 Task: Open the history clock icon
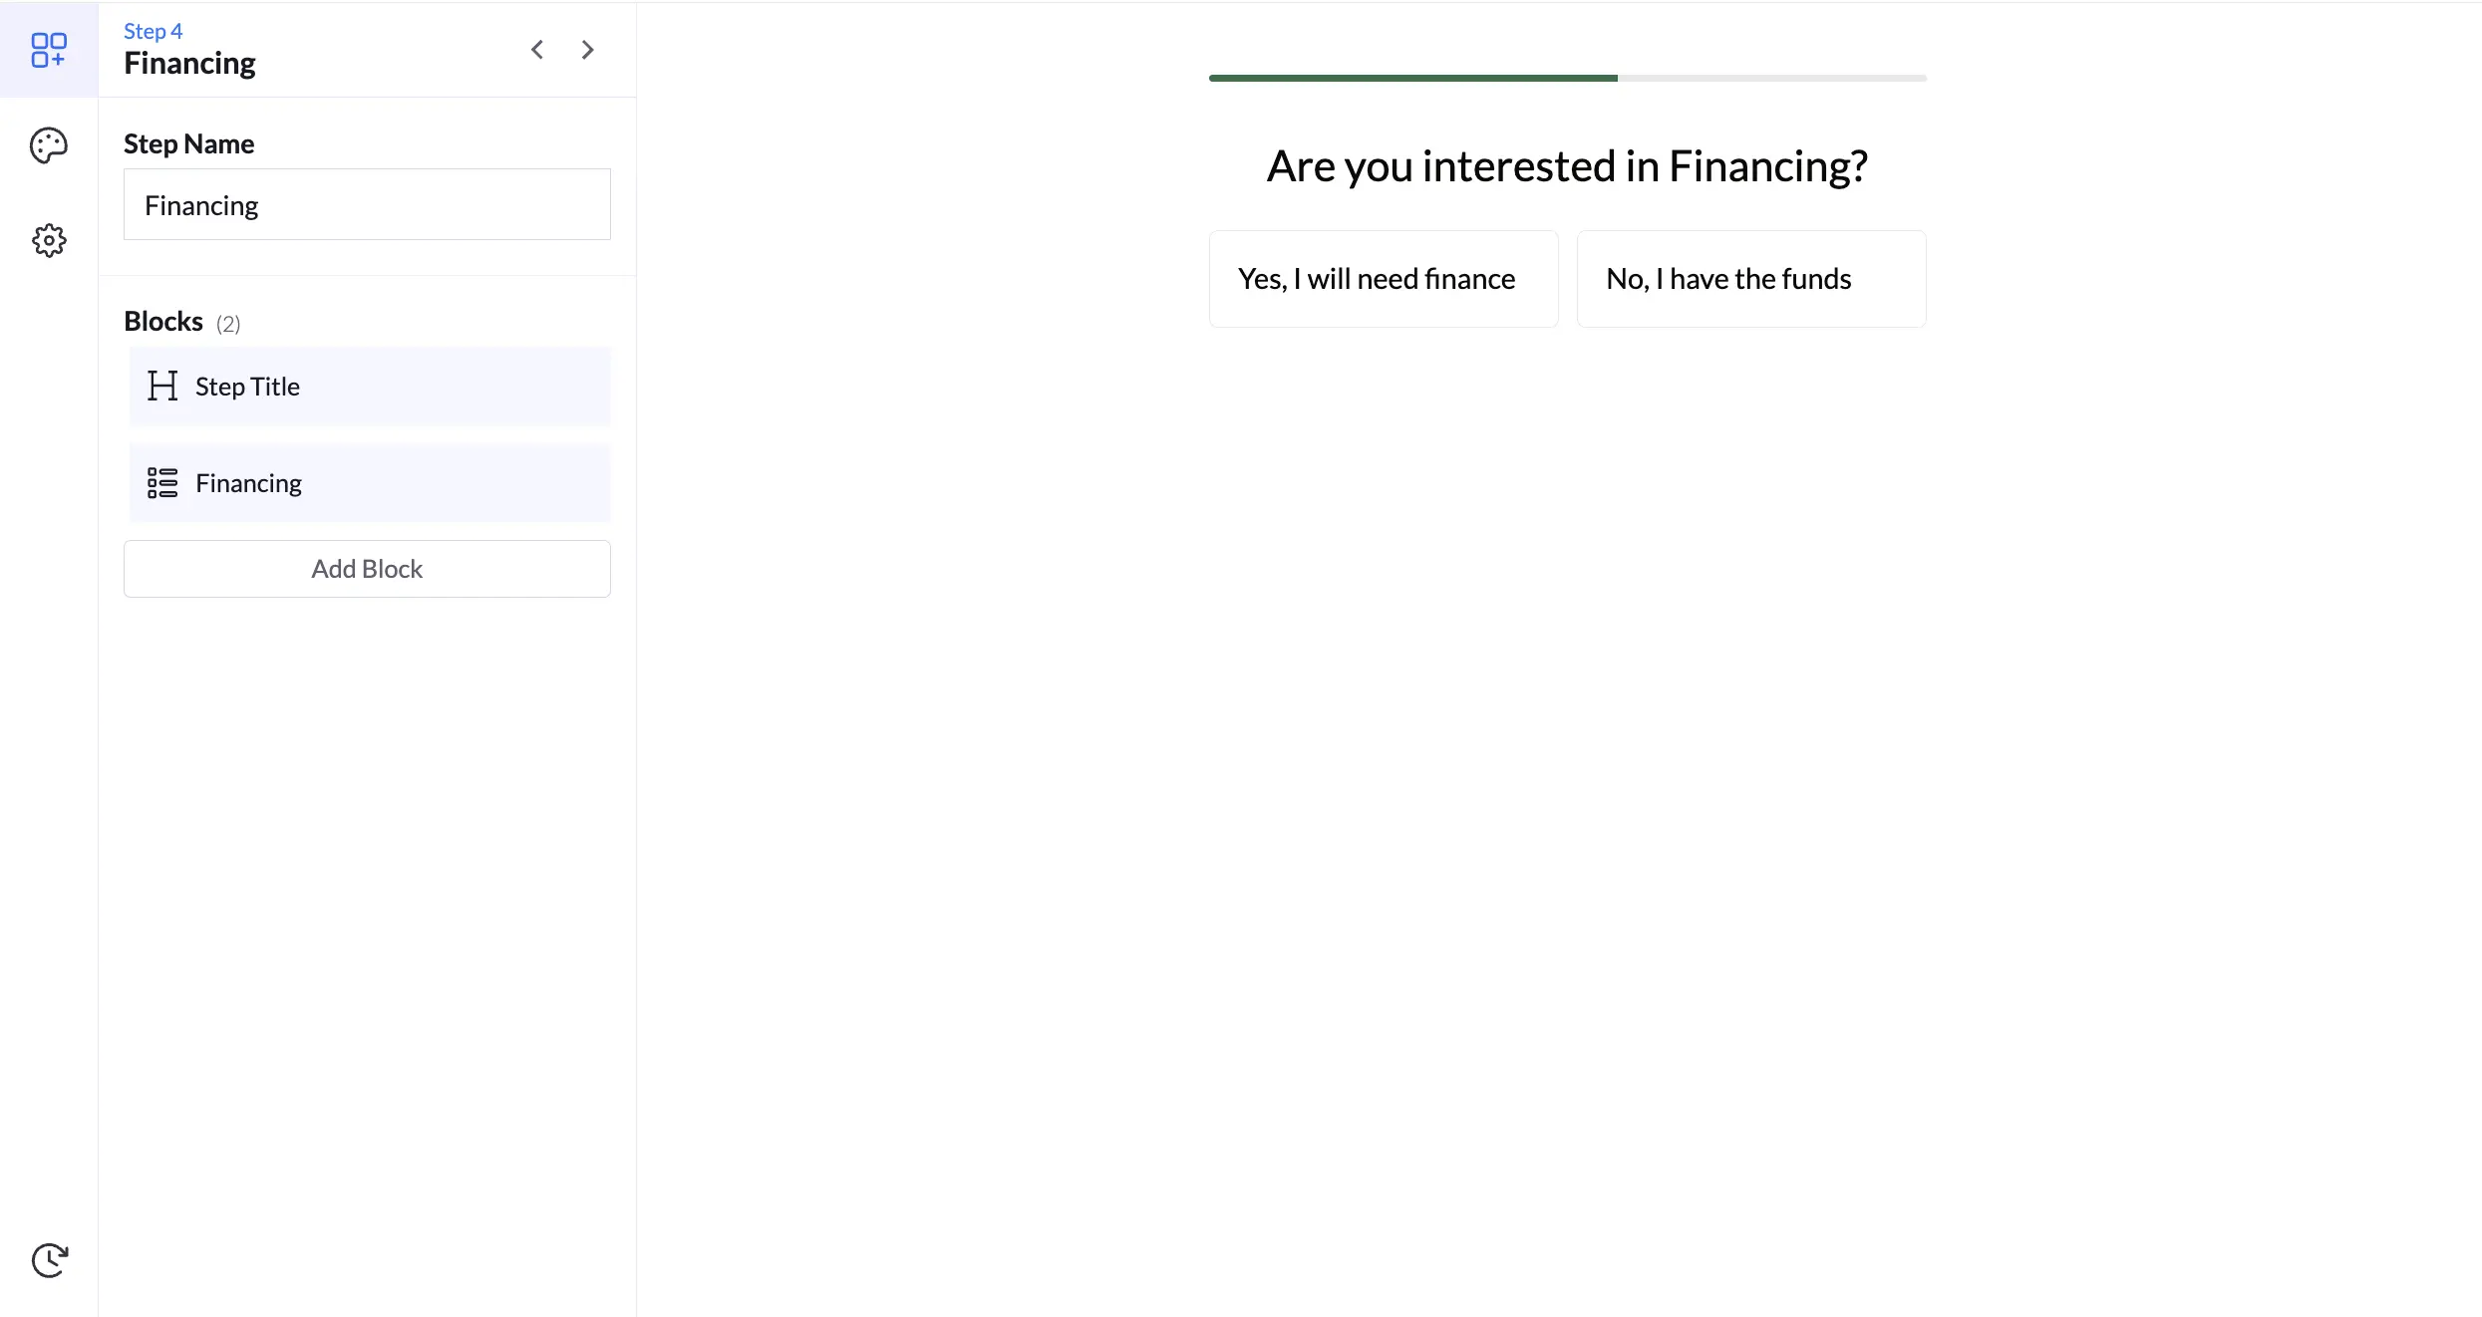pos(49,1260)
